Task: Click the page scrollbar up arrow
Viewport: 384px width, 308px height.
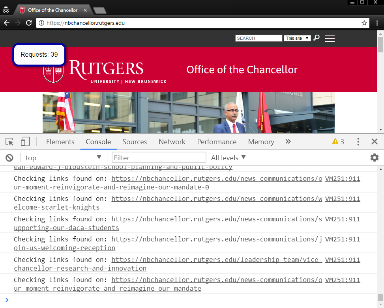Action: (380, 33)
